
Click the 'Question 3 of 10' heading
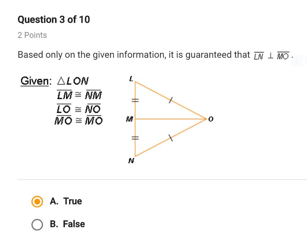[54, 20]
